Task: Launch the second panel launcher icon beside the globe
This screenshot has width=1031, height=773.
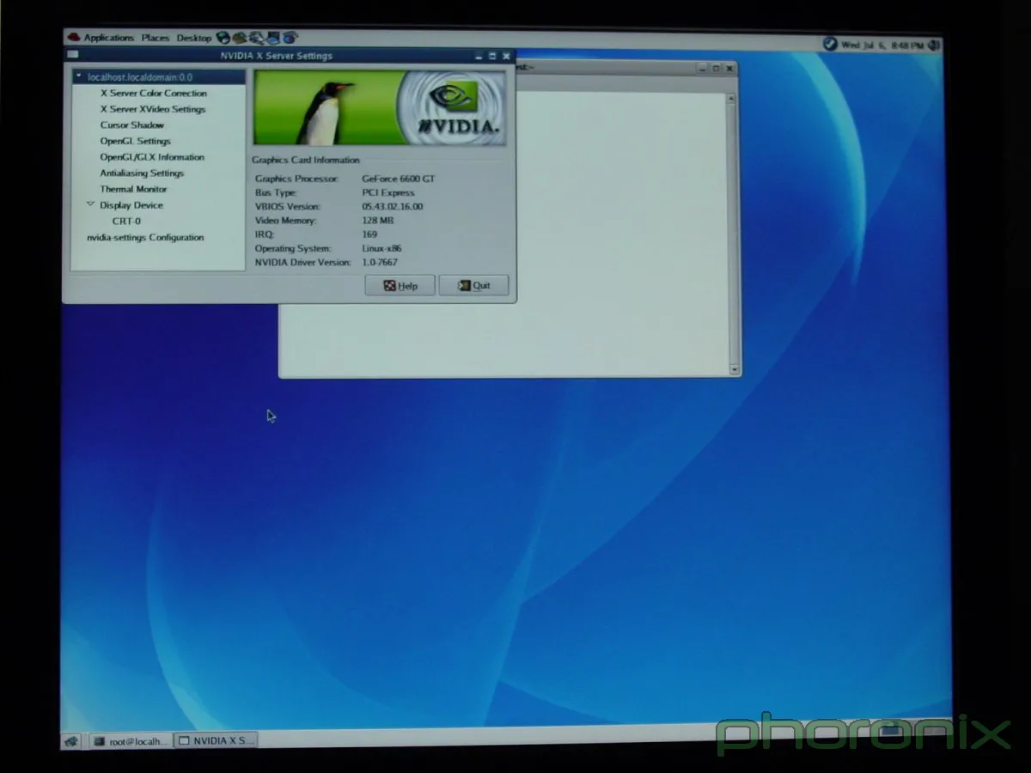Action: pyautogui.click(x=240, y=38)
